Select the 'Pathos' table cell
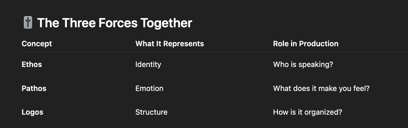 click(x=34, y=88)
